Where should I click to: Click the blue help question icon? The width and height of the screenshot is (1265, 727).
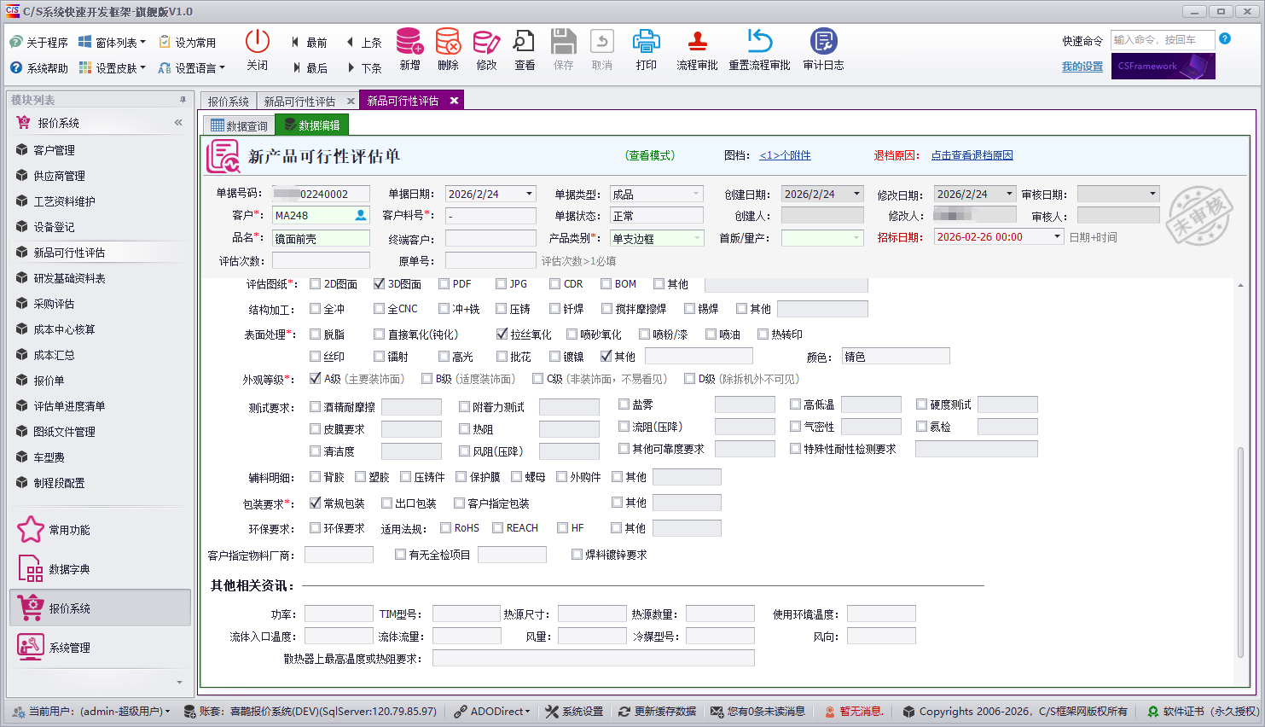[x=1225, y=39]
